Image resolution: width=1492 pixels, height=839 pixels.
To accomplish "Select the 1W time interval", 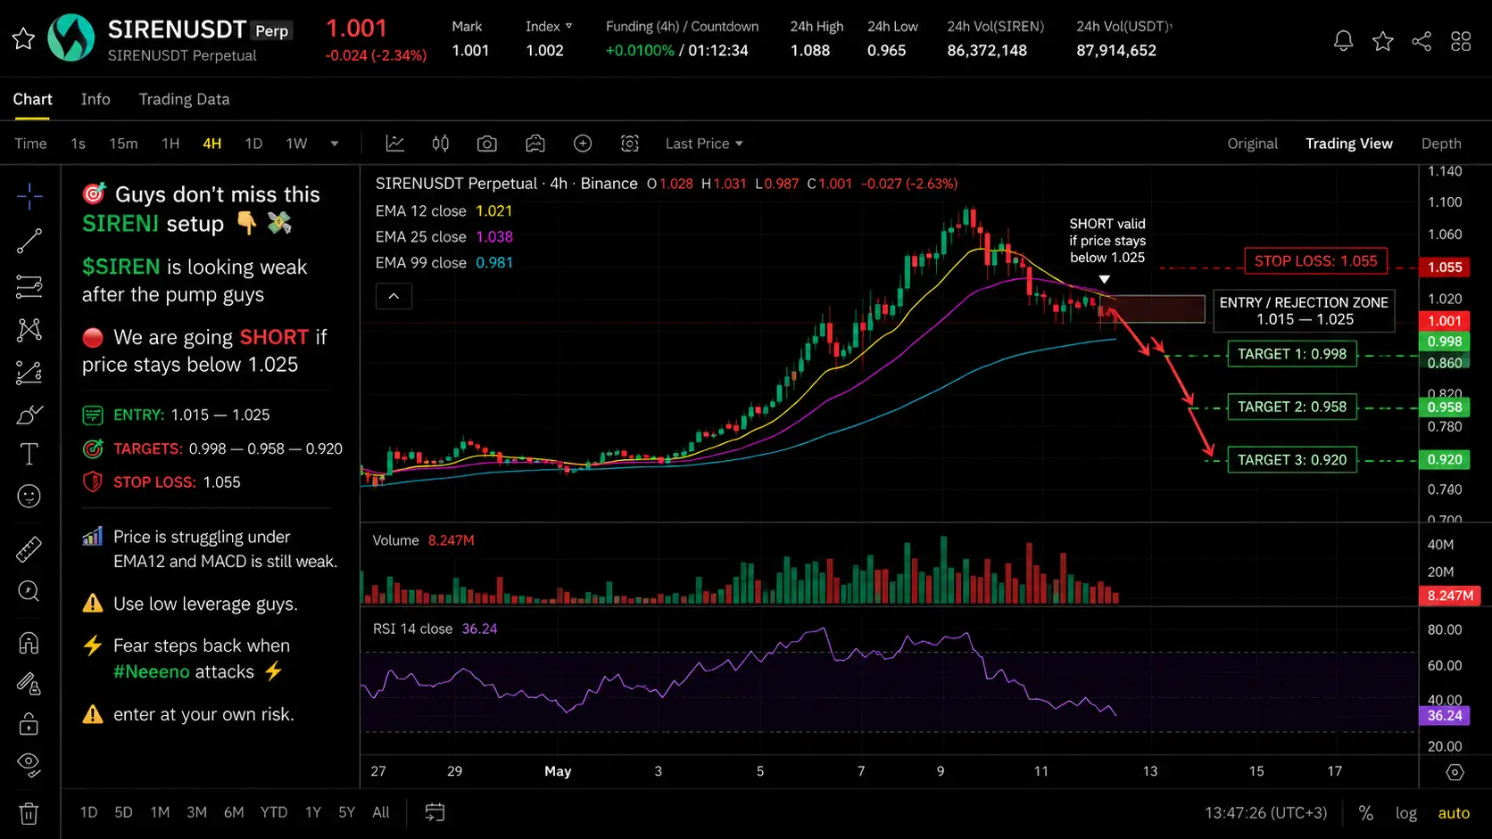I will click(x=296, y=144).
